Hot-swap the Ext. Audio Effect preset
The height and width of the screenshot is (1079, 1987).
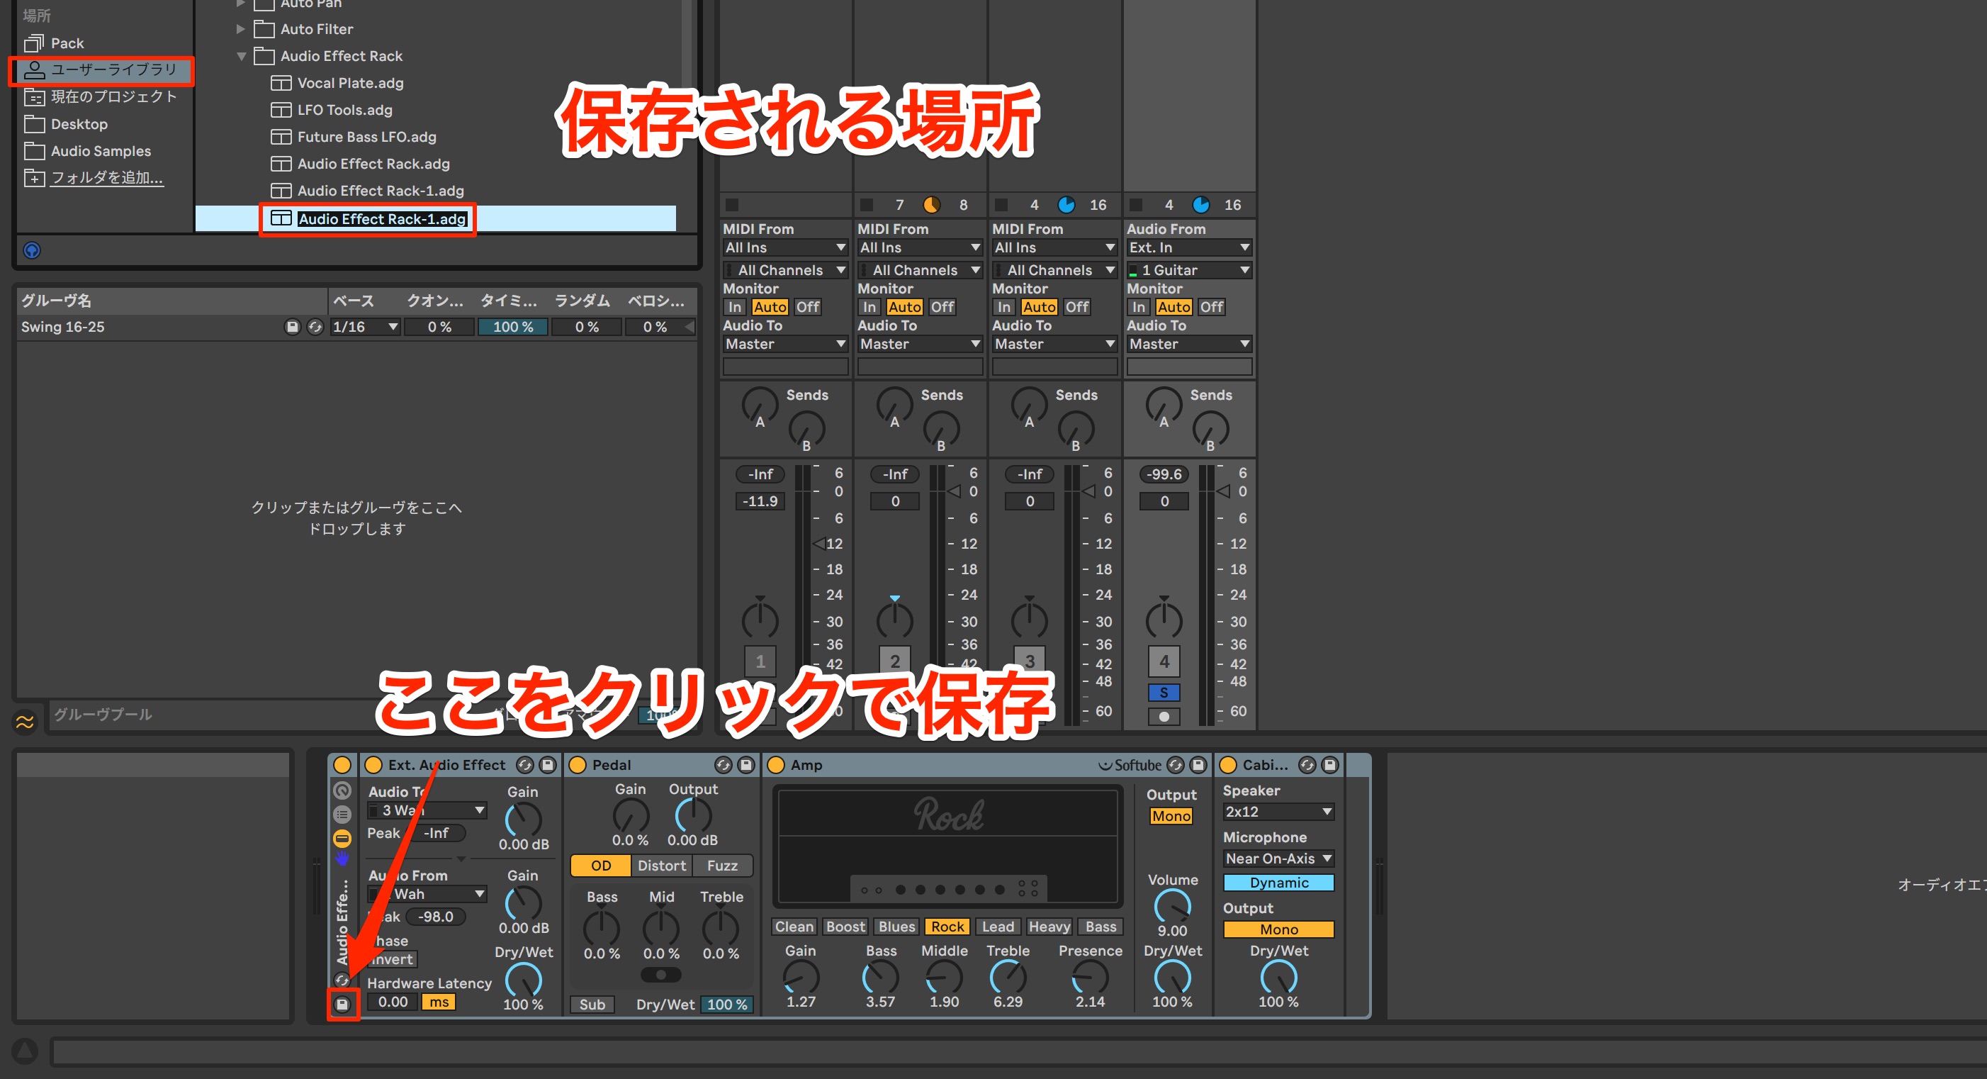coord(524,765)
